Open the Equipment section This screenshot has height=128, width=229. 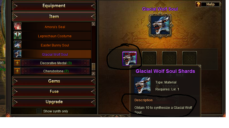click(x=54, y=6)
